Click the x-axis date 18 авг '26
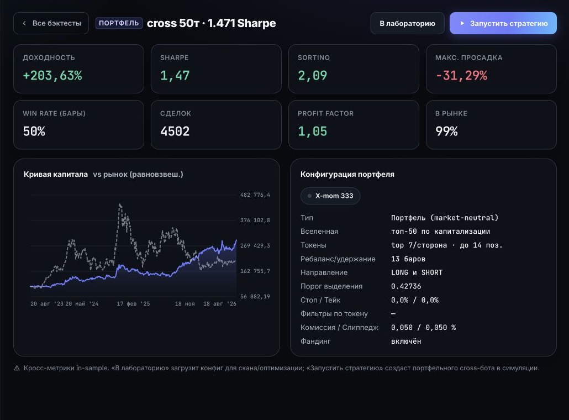This screenshot has width=569, height=420. (x=219, y=304)
